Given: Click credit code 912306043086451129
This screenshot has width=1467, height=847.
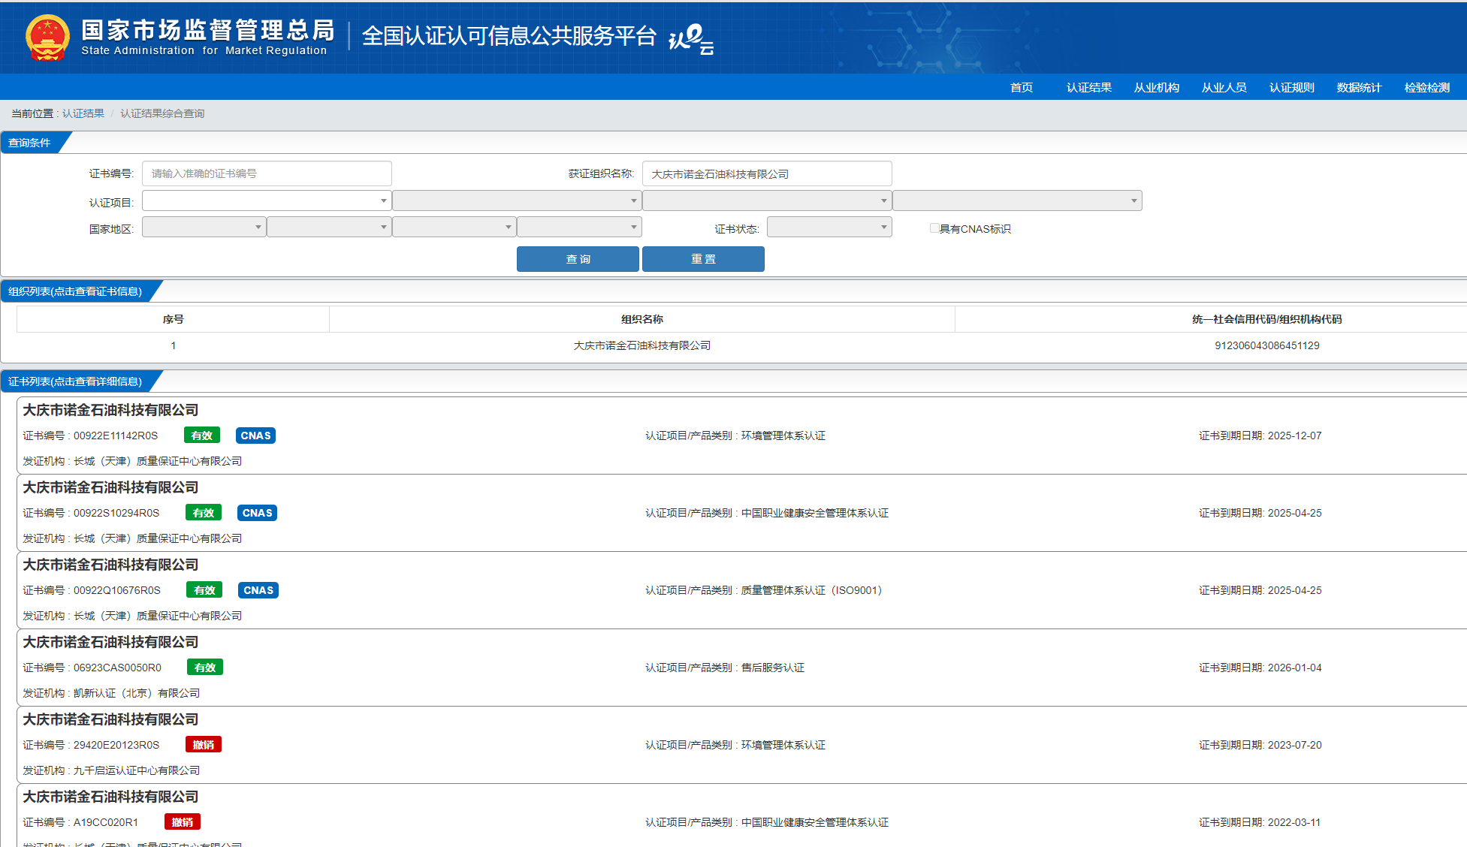Looking at the screenshot, I should point(1267,345).
